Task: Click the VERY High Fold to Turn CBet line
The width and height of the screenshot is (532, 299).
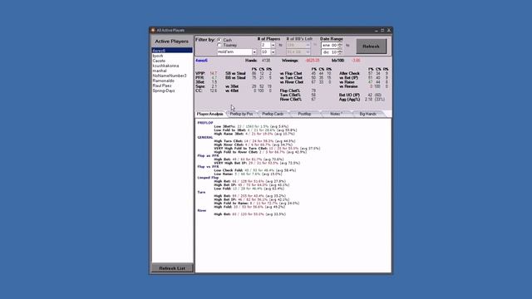Action: (267, 149)
